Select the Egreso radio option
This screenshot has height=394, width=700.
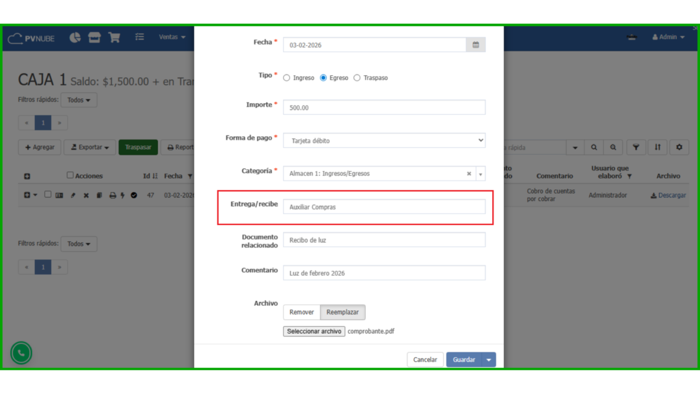(323, 78)
